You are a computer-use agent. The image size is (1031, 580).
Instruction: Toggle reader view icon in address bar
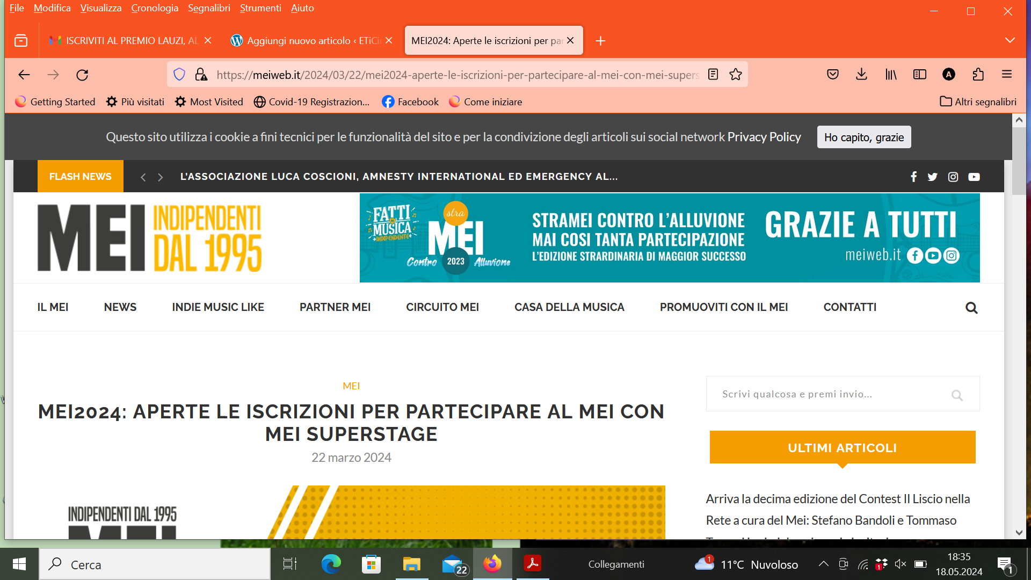(713, 75)
